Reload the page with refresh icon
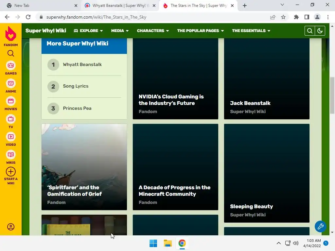This screenshot has width=335, height=251. (28, 17)
